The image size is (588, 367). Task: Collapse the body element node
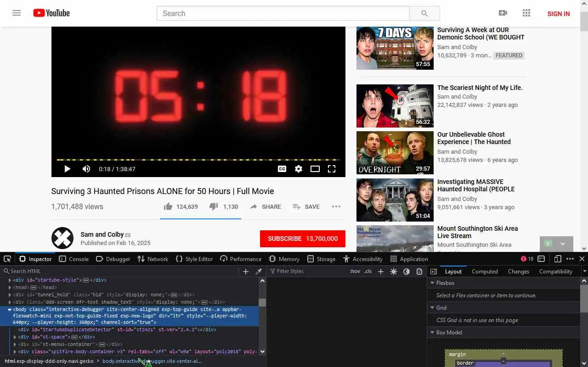pos(10,310)
